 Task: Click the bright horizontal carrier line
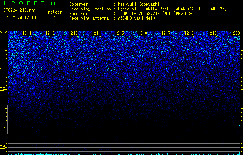[124, 48]
